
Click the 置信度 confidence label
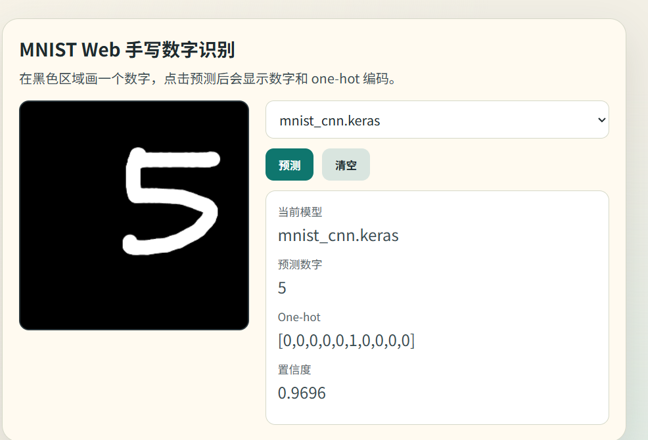tap(294, 369)
